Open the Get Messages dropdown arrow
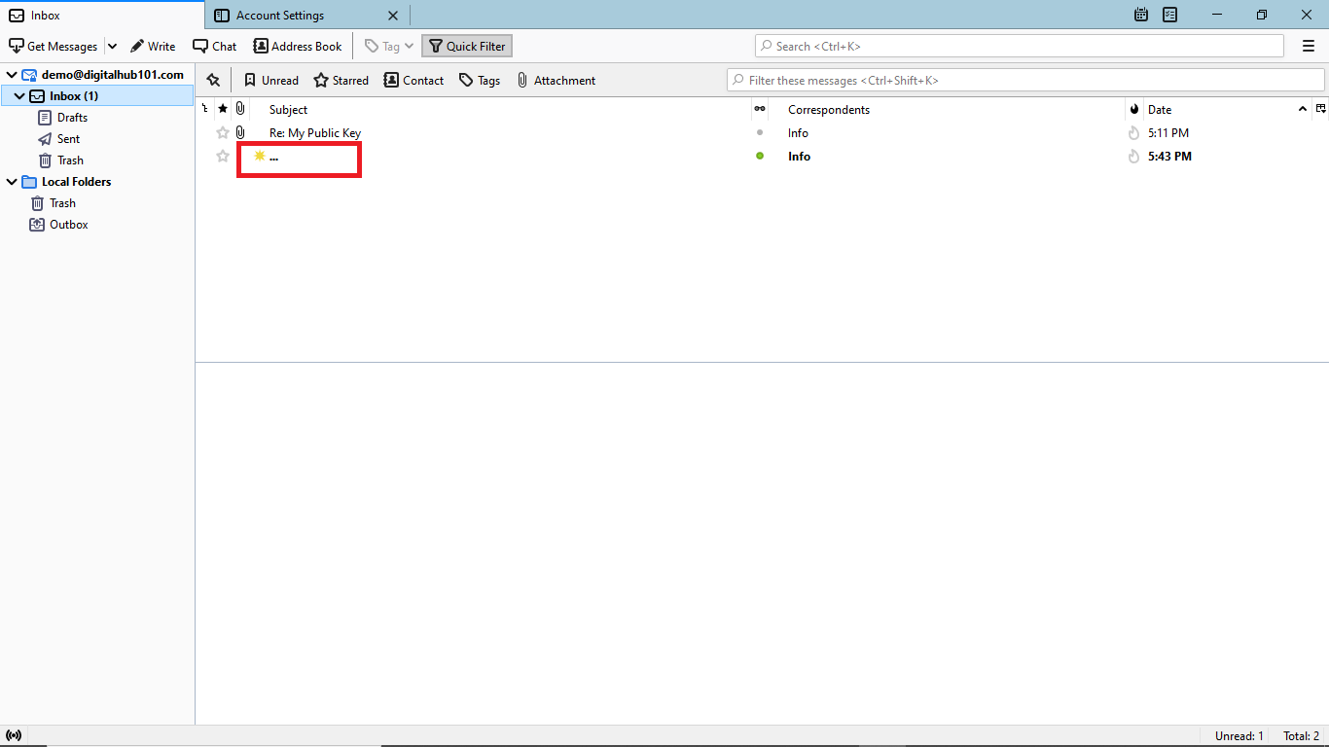Viewport: 1329px width, 747px height. pyautogui.click(x=112, y=46)
